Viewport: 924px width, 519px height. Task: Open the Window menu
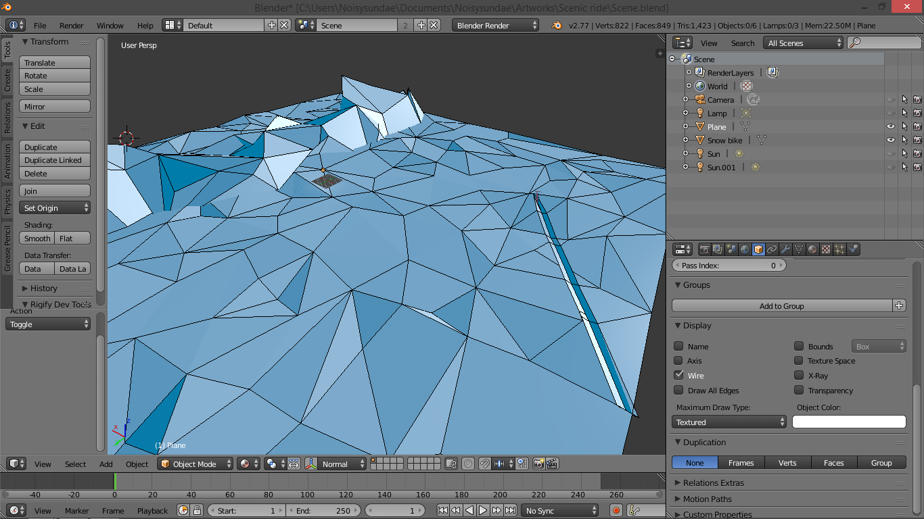(x=110, y=25)
